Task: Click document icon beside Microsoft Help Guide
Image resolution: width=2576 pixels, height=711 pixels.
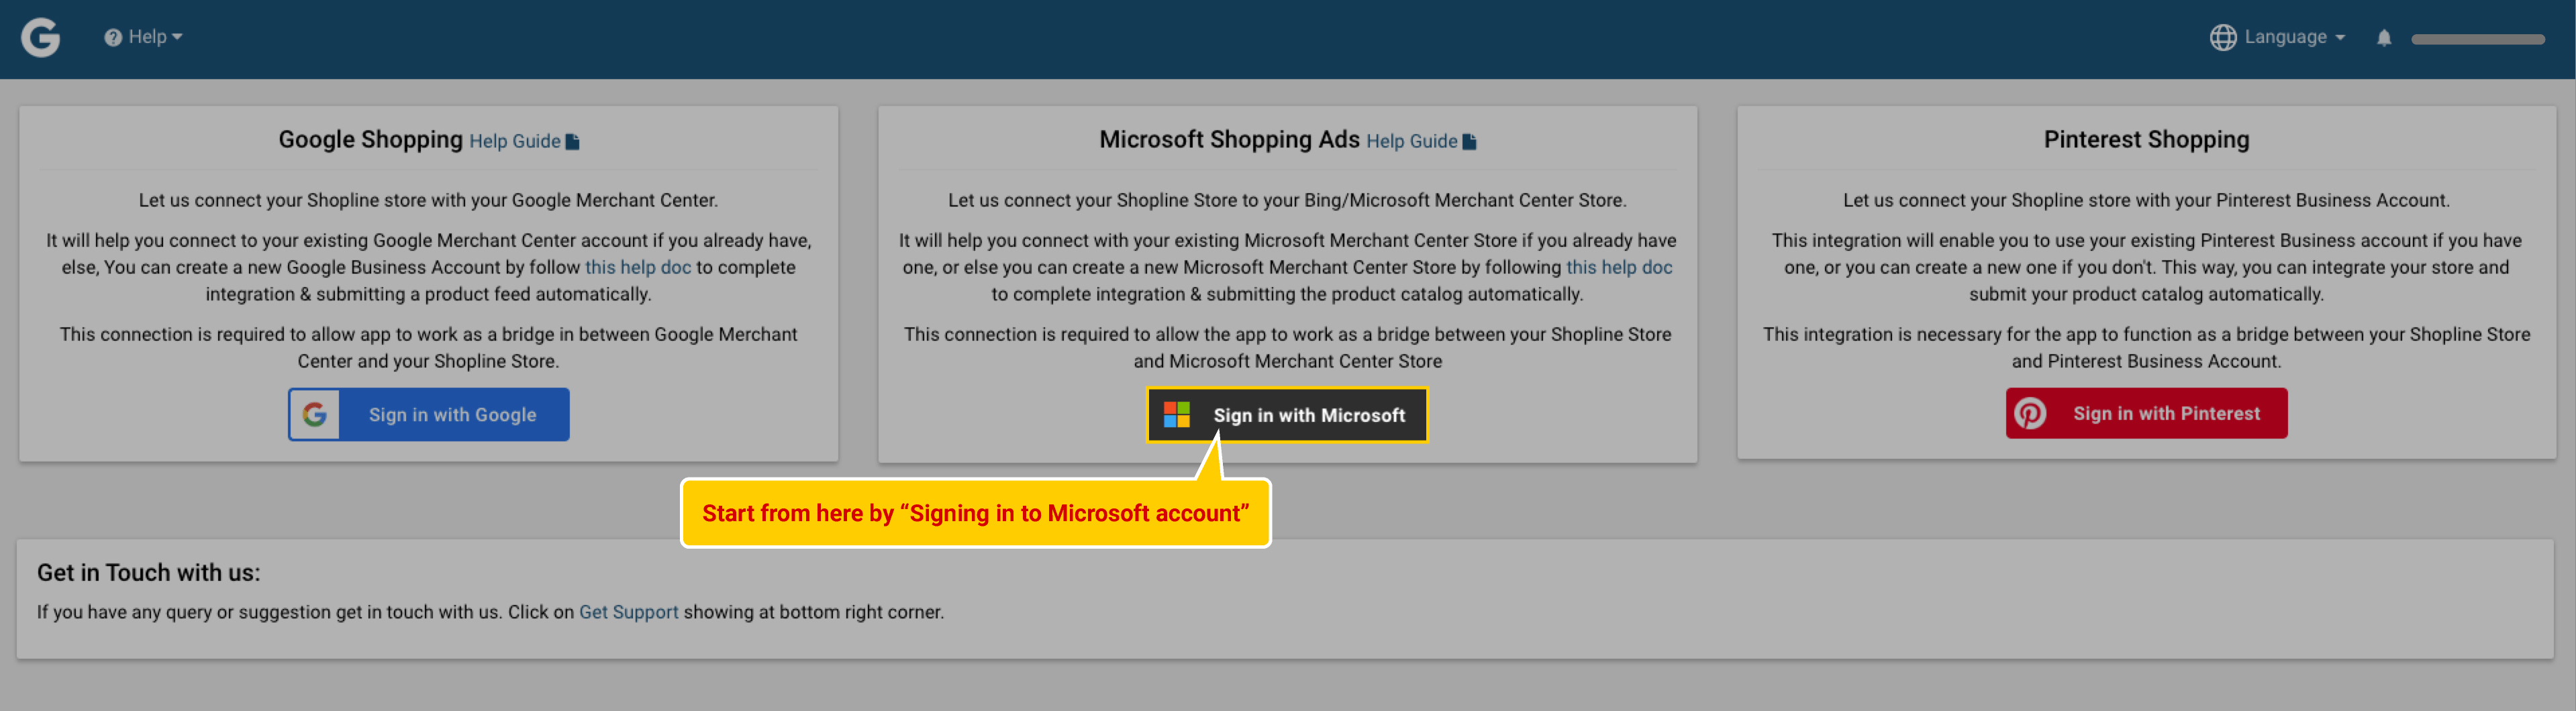Action: 1470,141
